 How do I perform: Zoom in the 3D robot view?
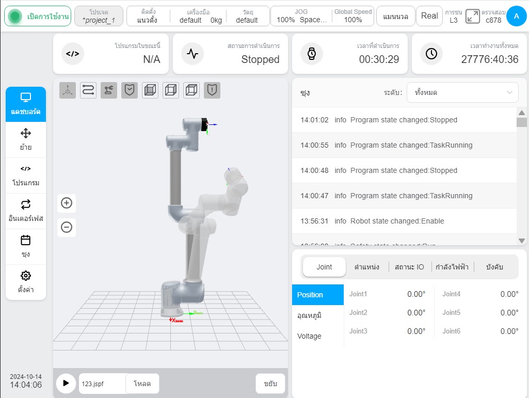(67, 203)
